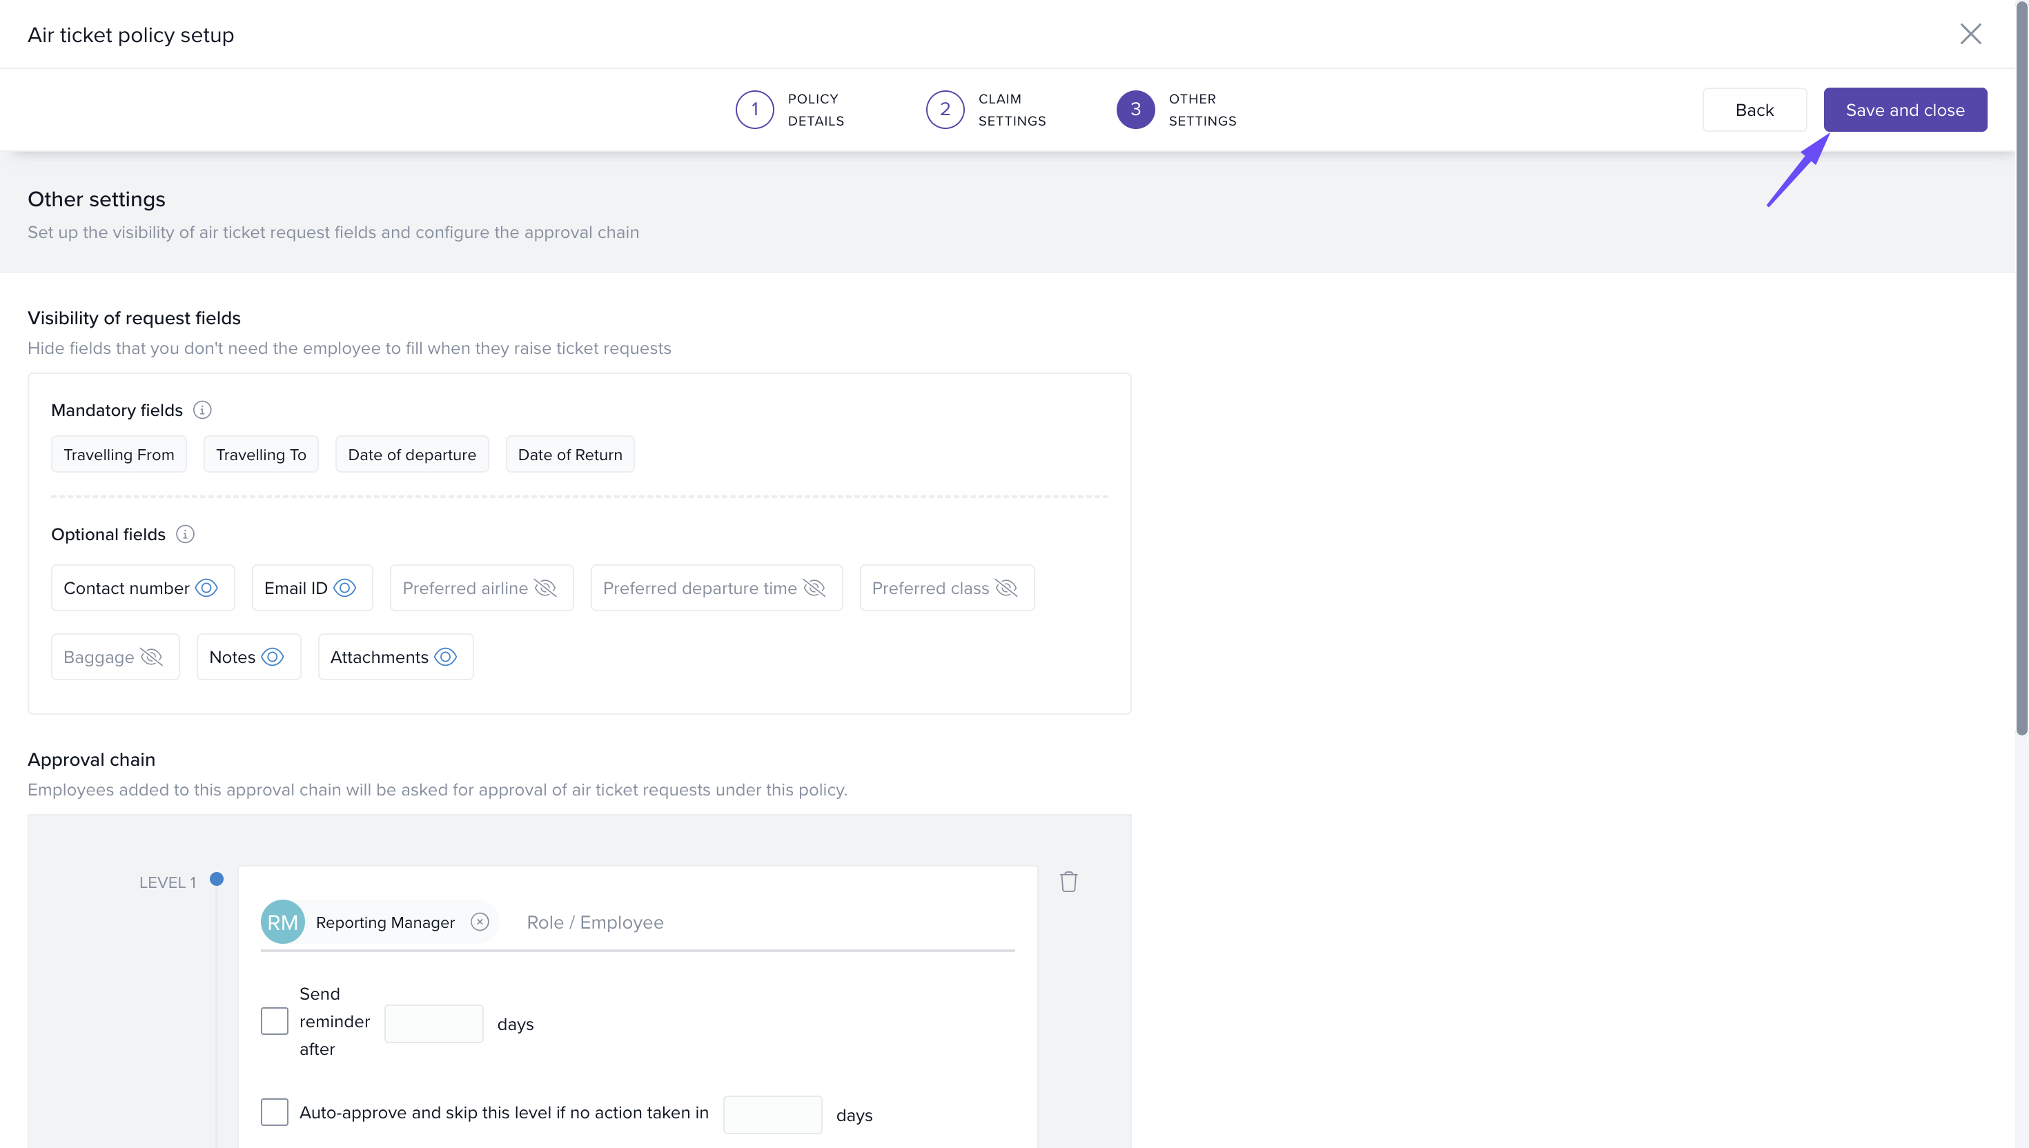2029x1148 pixels.
Task: Click Save and close
Action: pos(1904,110)
